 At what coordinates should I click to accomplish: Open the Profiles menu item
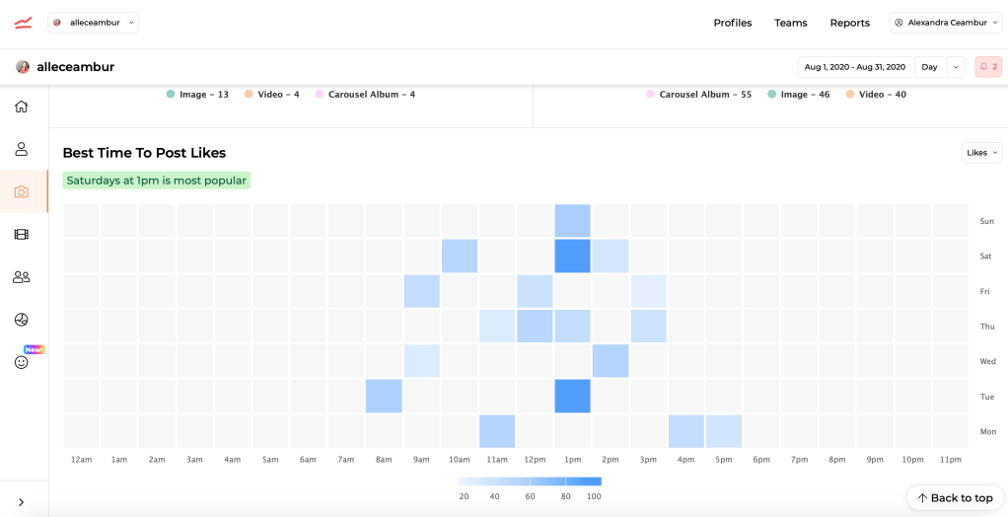pos(732,23)
